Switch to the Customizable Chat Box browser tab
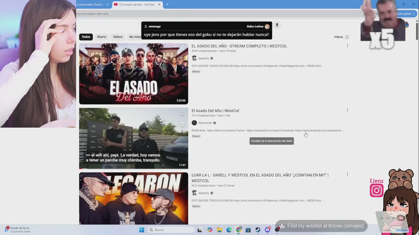 coord(90,5)
